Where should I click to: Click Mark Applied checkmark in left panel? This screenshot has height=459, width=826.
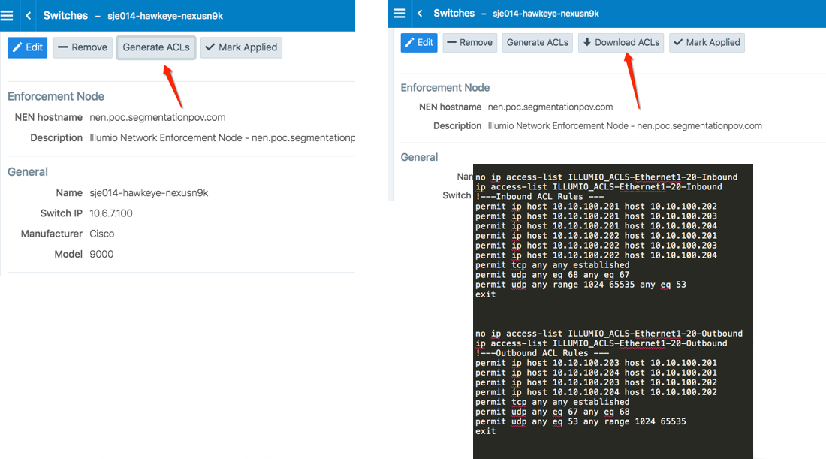click(x=240, y=47)
